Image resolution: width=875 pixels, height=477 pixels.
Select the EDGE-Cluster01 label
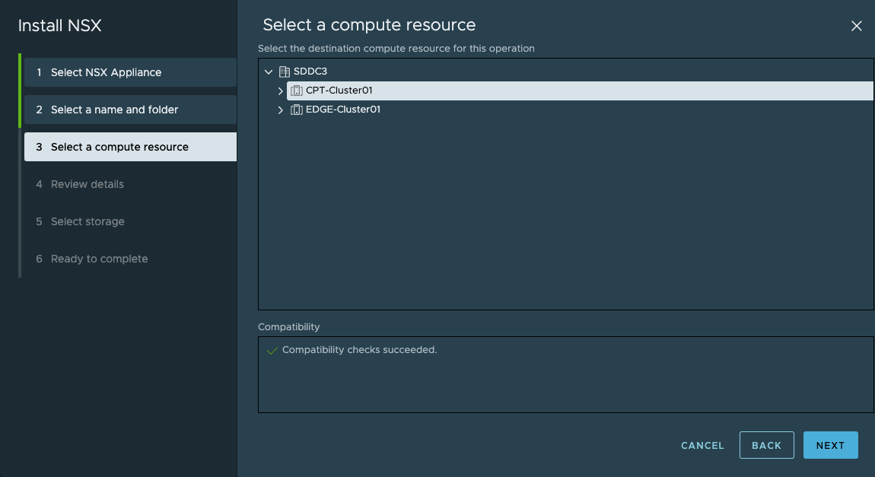pyautogui.click(x=342, y=110)
